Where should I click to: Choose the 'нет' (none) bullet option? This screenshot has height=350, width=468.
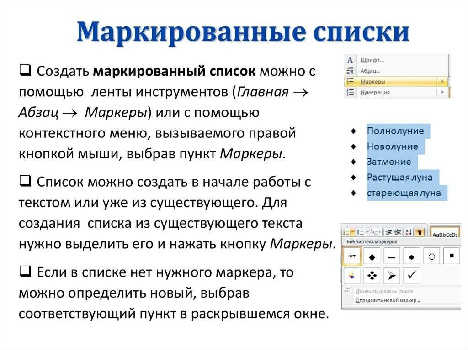pos(352,256)
